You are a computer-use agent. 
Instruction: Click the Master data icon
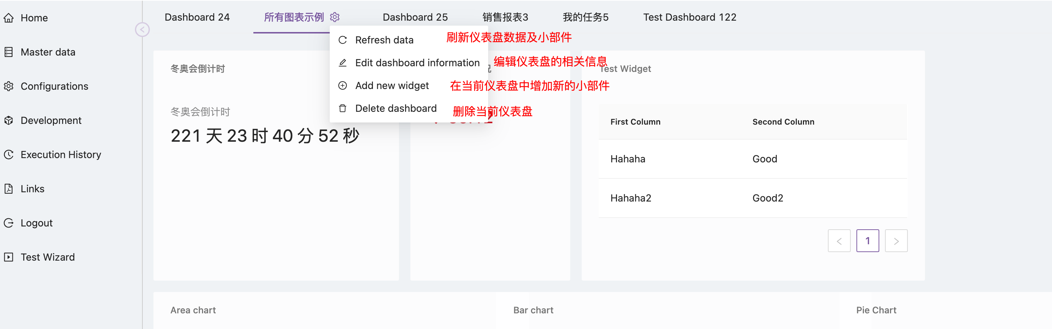click(9, 52)
